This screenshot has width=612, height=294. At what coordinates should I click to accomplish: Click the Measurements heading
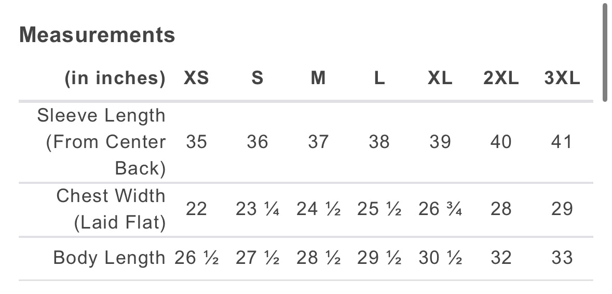(x=97, y=35)
